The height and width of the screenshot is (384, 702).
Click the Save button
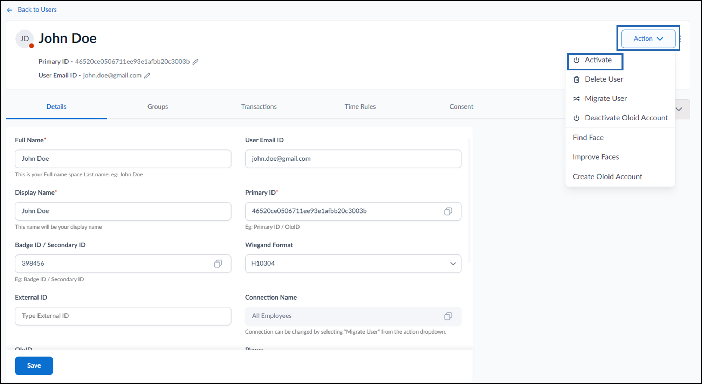coord(34,366)
